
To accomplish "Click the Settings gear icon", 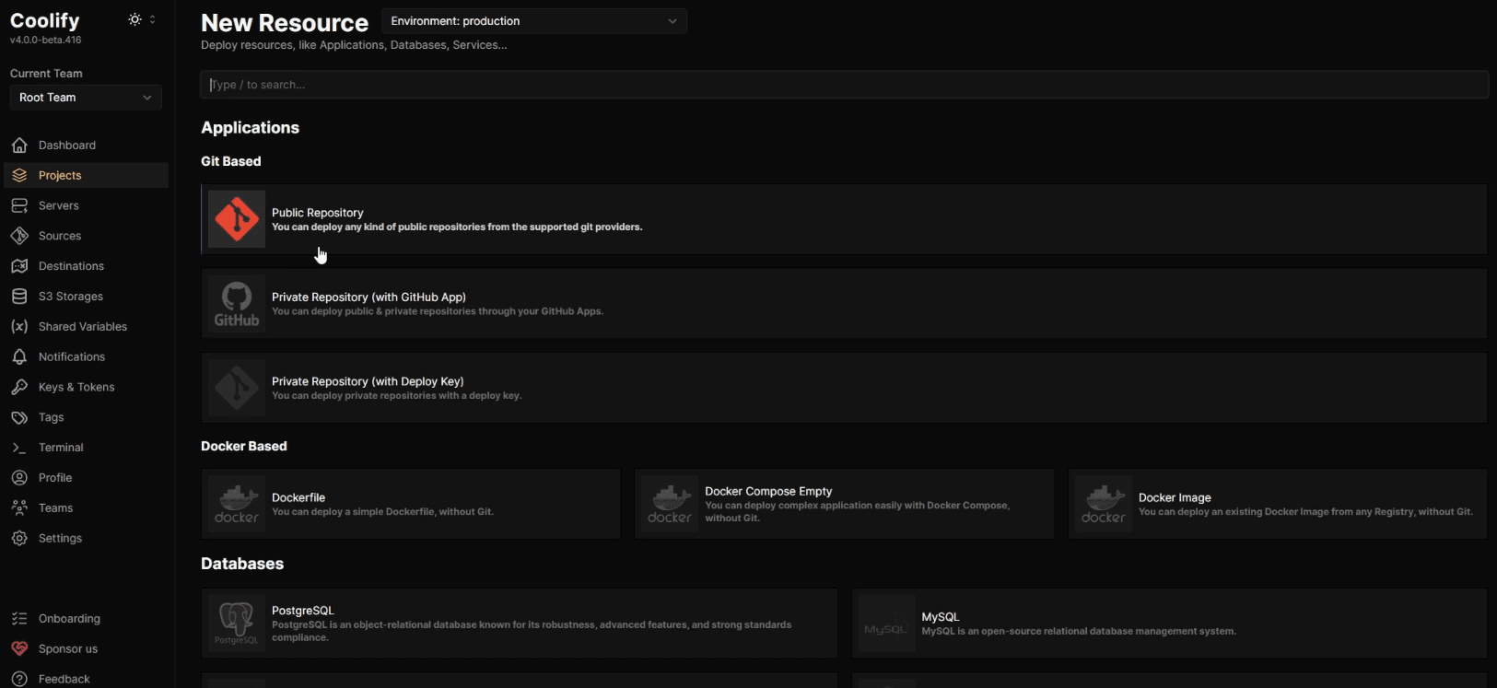I will point(19,539).
